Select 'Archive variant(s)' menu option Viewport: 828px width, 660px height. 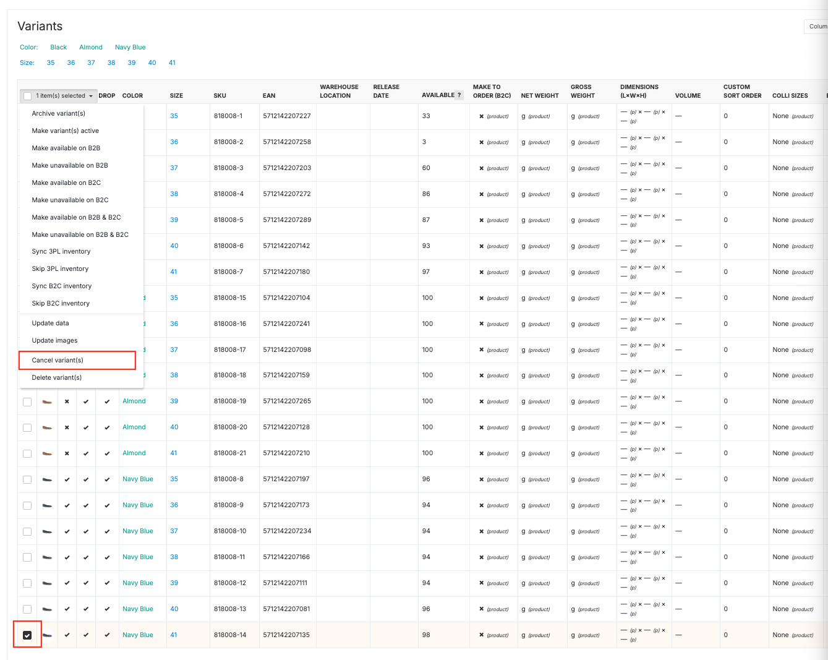(x=59, y=113)
